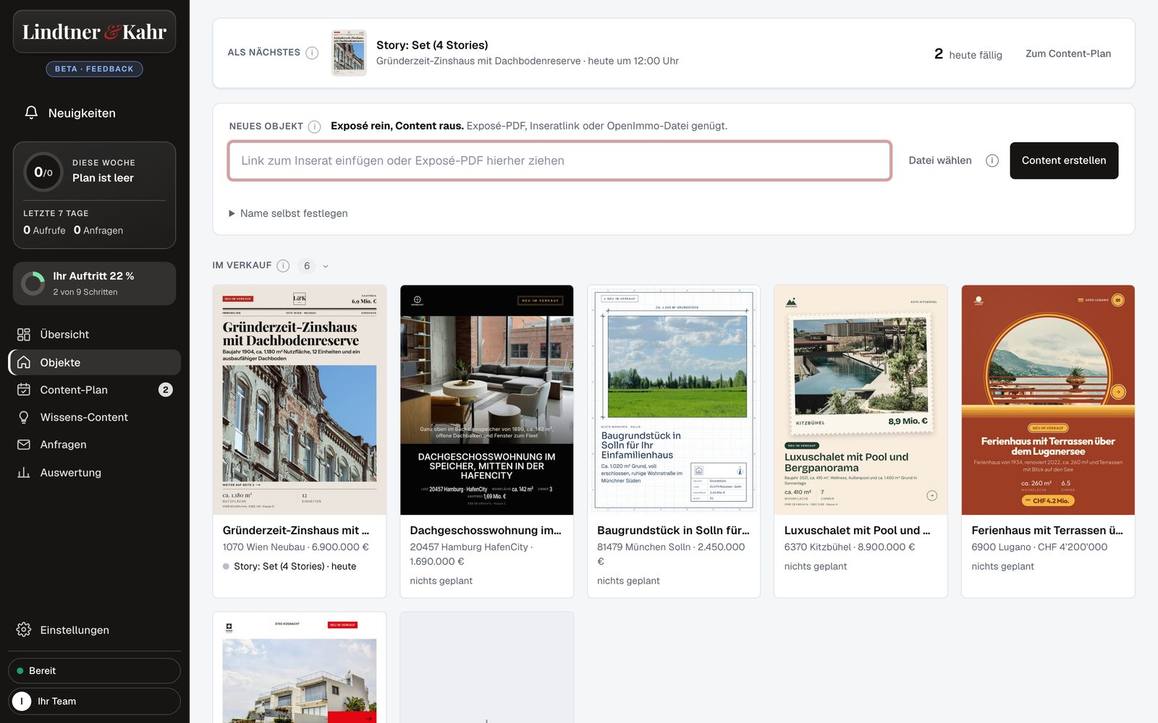Open Luxuschalet mit Pool card image
Screen dimensions: 1158x723
pos(861,400)
